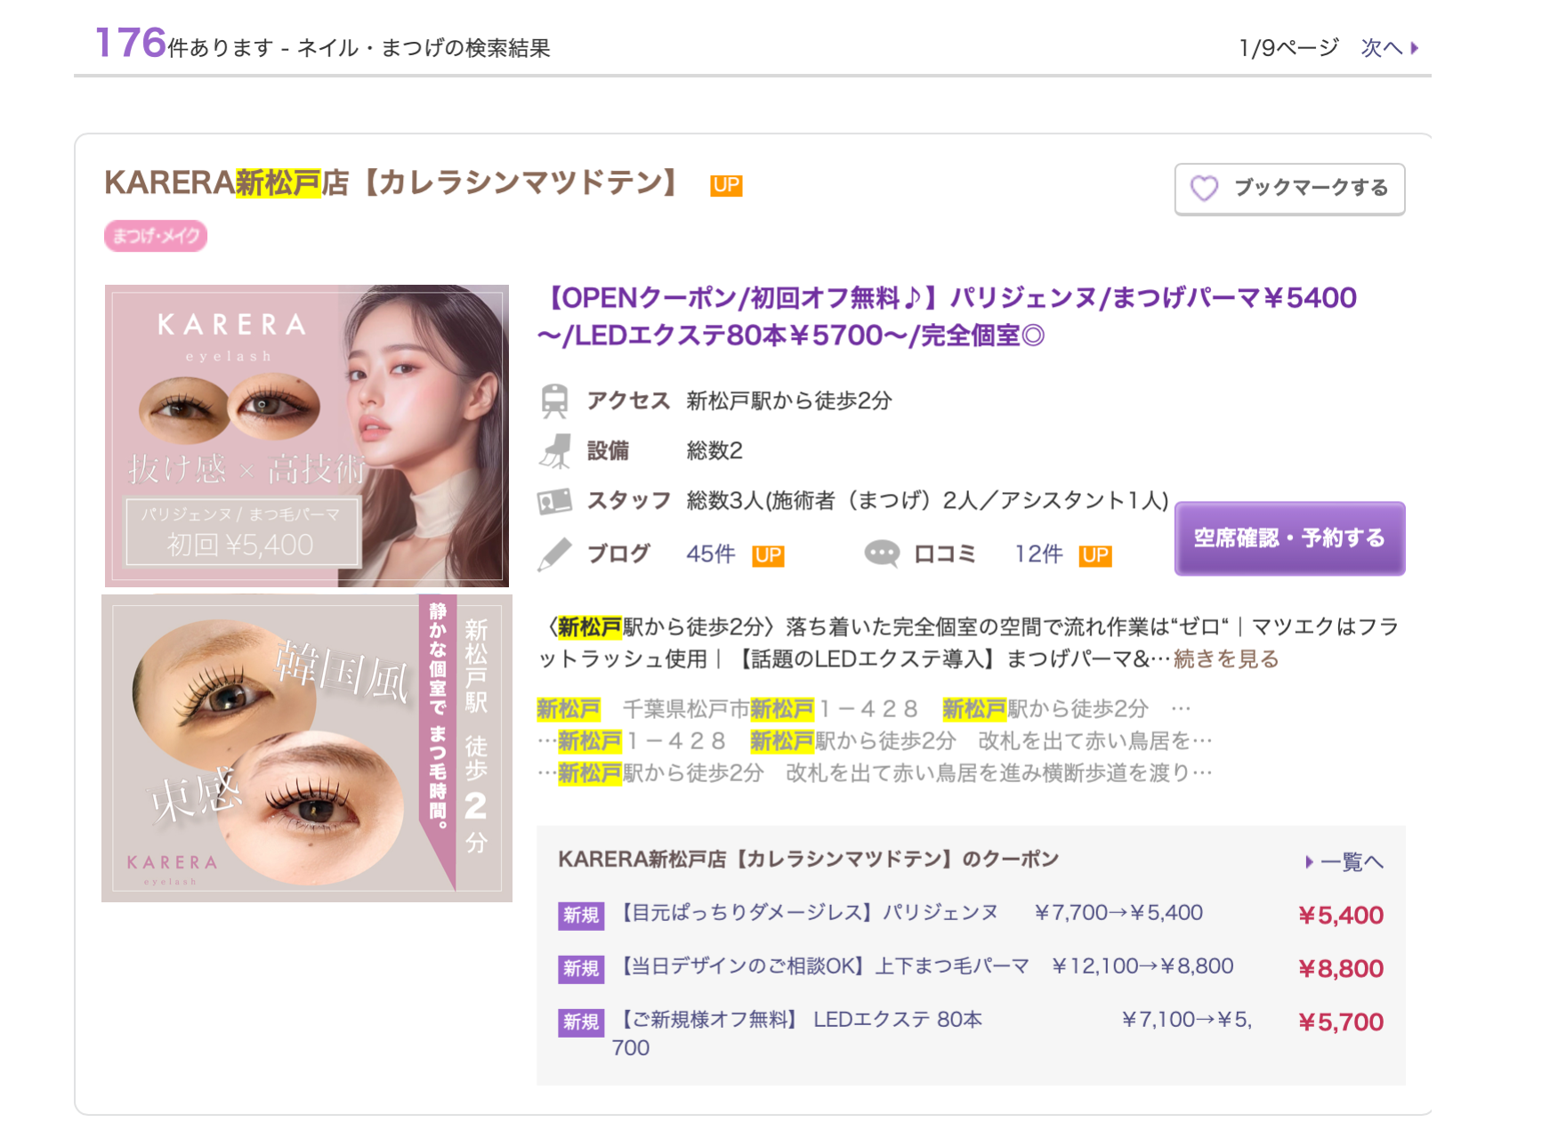Click ¥5,700 red price
The image size is (1558, 1147).
coord(1341,1022)
